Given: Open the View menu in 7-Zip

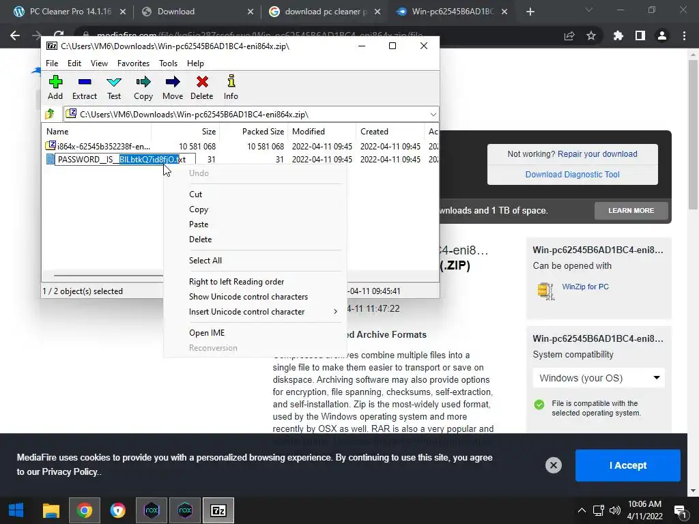Looking at the screenshot, I should tap(99, 63).
